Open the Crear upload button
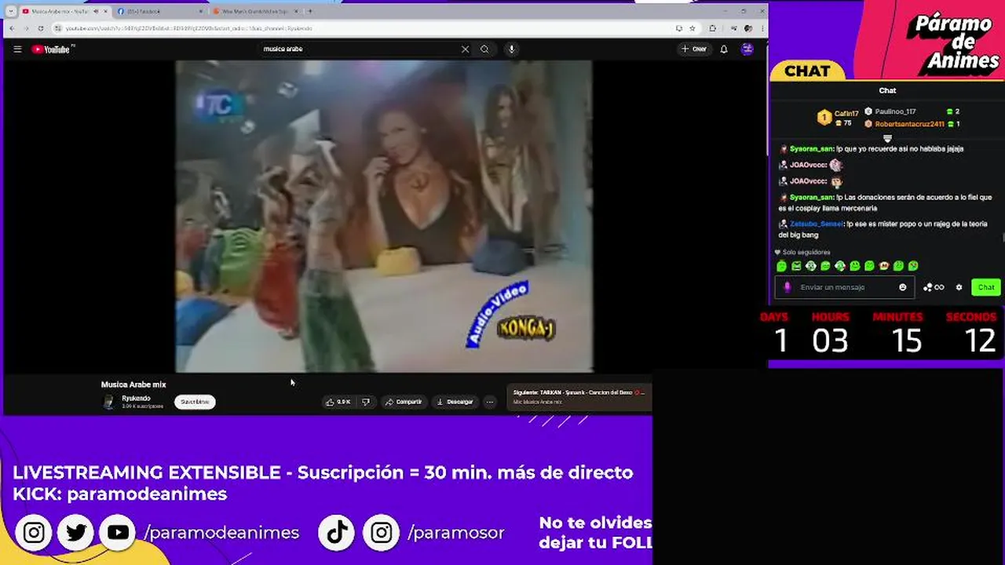This screenshot has width=1005, height=565. pyautogui.click(x=694, y=49)
